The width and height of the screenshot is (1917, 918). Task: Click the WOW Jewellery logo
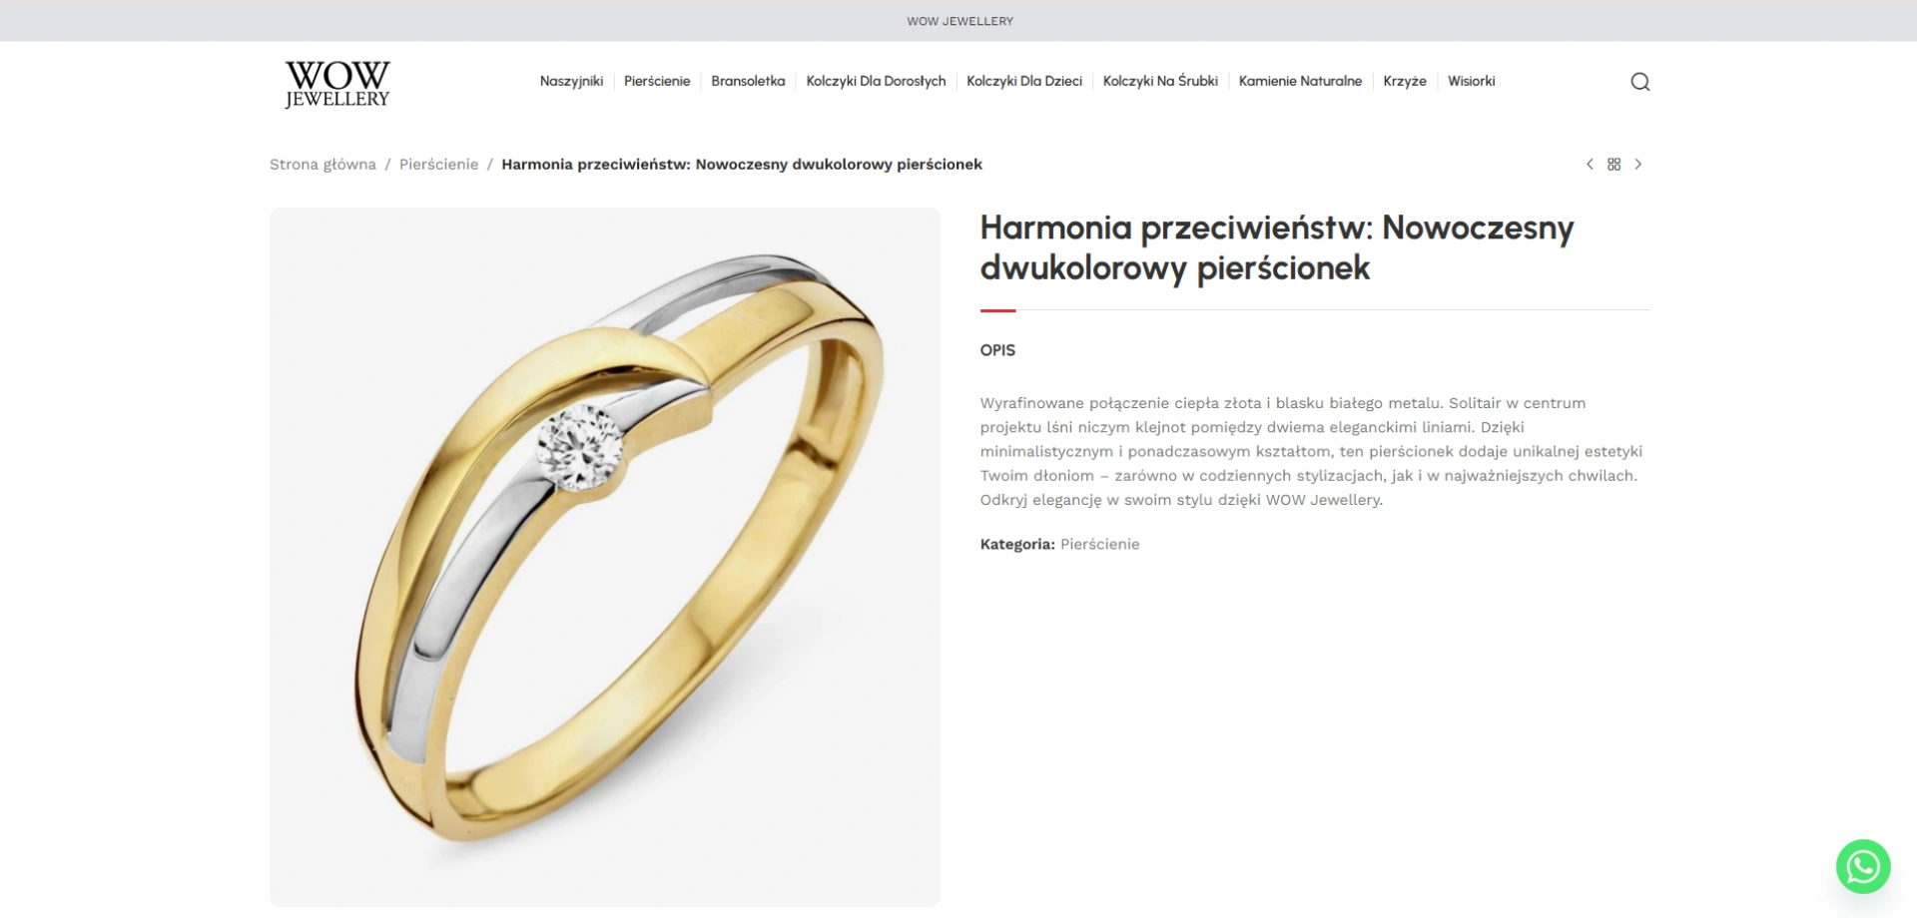click(x=336, y=84)
